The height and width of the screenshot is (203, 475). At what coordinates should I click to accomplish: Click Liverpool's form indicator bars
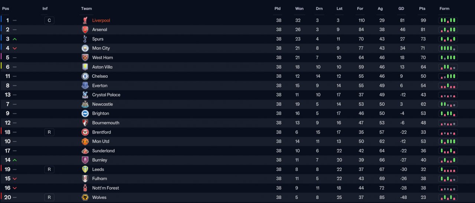[x=448, y=20]
